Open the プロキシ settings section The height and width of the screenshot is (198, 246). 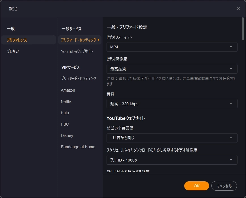pyautogui.click(x=13, y=51)
